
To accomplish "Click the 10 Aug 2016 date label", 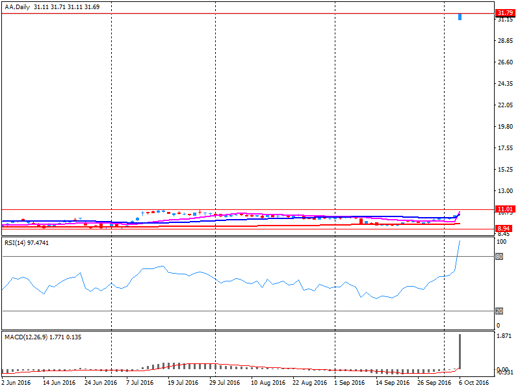I will [268, 383].
